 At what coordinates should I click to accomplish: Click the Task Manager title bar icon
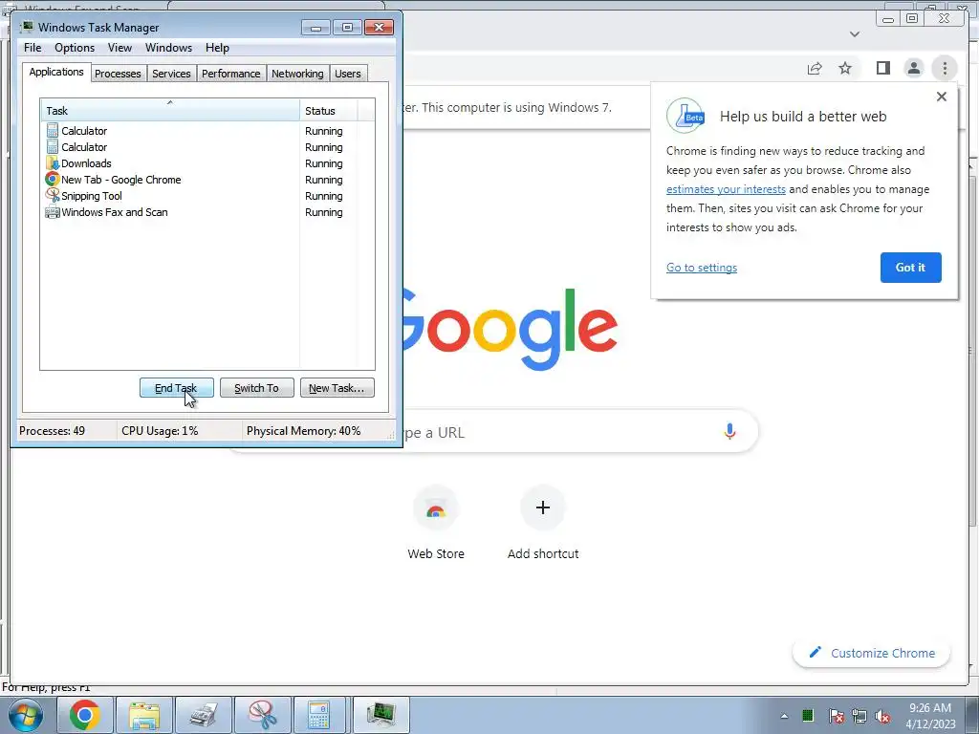click(27, 27)
